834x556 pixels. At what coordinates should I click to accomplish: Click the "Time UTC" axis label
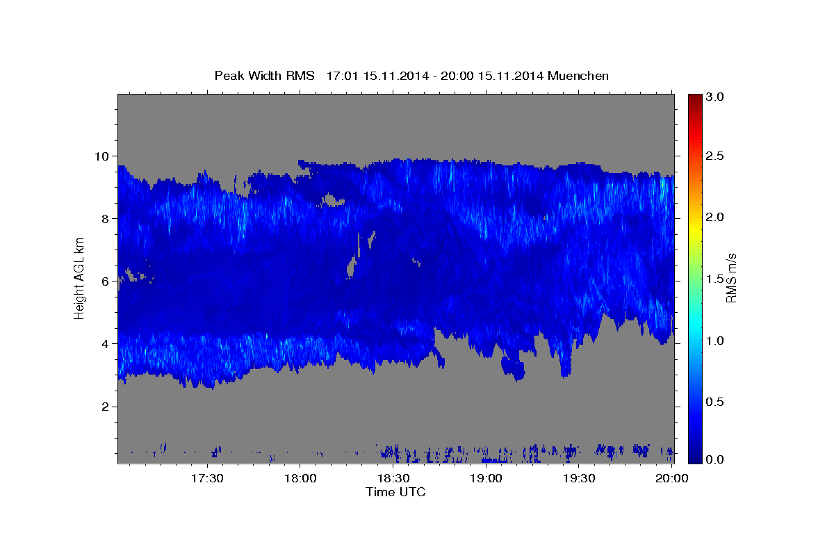pos(395,492)
